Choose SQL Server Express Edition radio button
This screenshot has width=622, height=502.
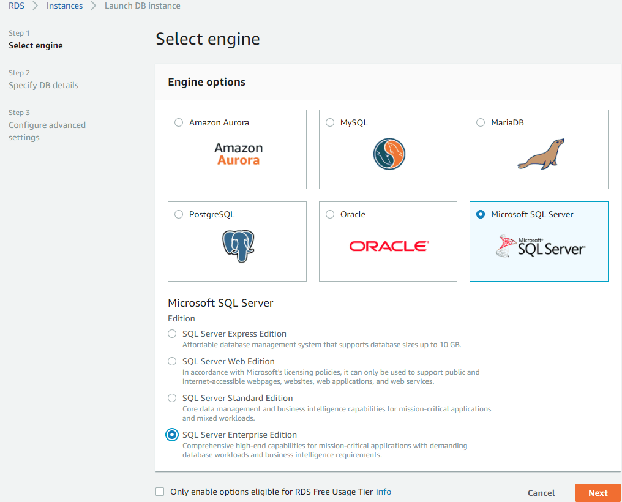(x=172, y=334)
